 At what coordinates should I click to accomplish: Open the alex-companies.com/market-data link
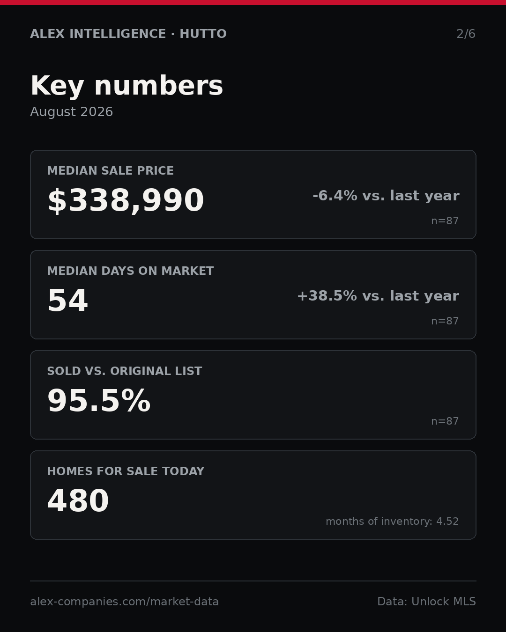pos(125,602)
